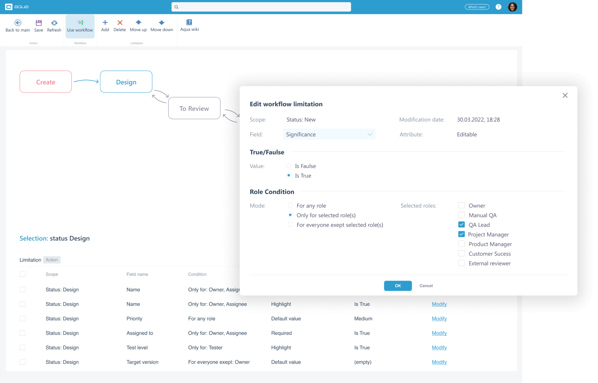The height and width of the screenshot is (383, 598).
Task: Click the Refresh icon in toolbar
Action: point(54,23)
